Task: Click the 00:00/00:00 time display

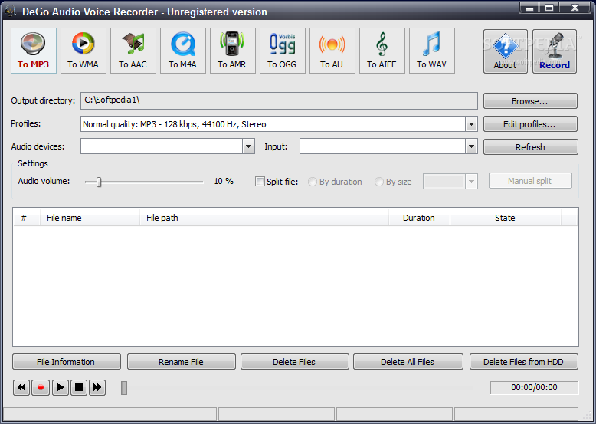Action: click(x=535, y=387)
